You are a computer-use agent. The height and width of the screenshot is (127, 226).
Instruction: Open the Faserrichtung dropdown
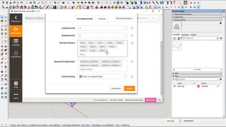102,77
